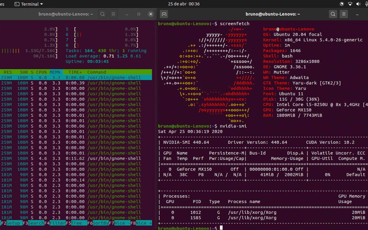Screen dimensions: 368x230
Task: Click F2 Setup in htop
Action: tap(11, 223)
